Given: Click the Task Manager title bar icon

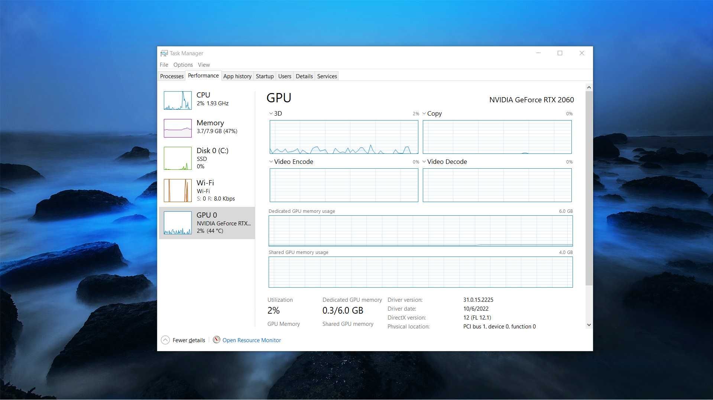Looking at the screenshot, I should pos(164,53).
